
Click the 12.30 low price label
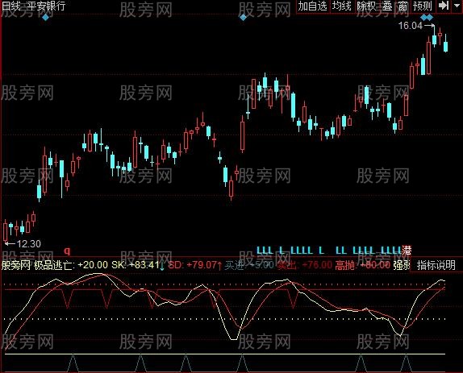pos(29,244)
